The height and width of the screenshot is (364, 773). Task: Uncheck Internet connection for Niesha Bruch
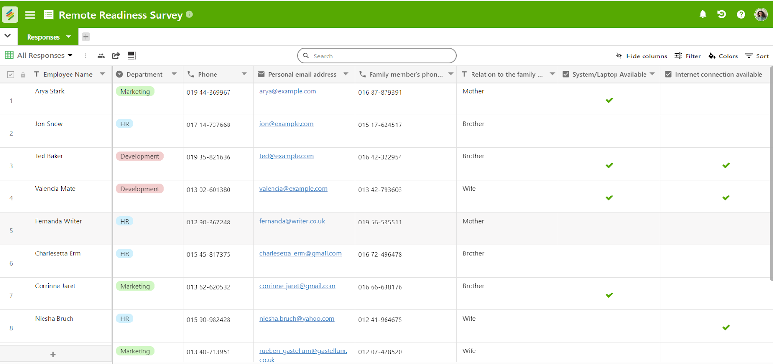tap(726, 327)
